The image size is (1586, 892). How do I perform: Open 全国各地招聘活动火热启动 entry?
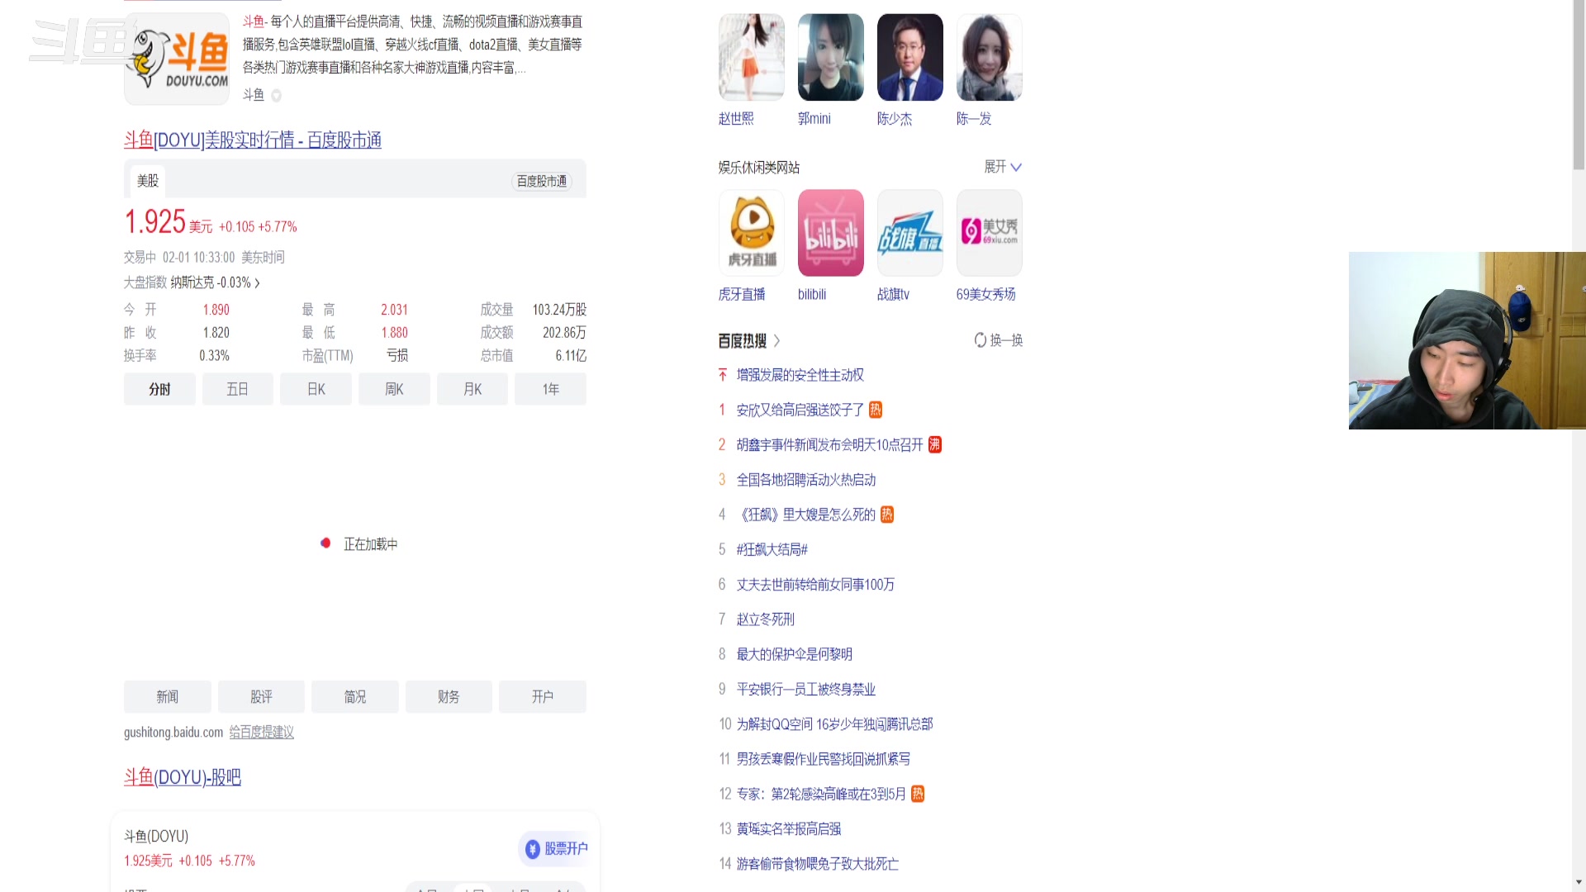tap(806, 480)
